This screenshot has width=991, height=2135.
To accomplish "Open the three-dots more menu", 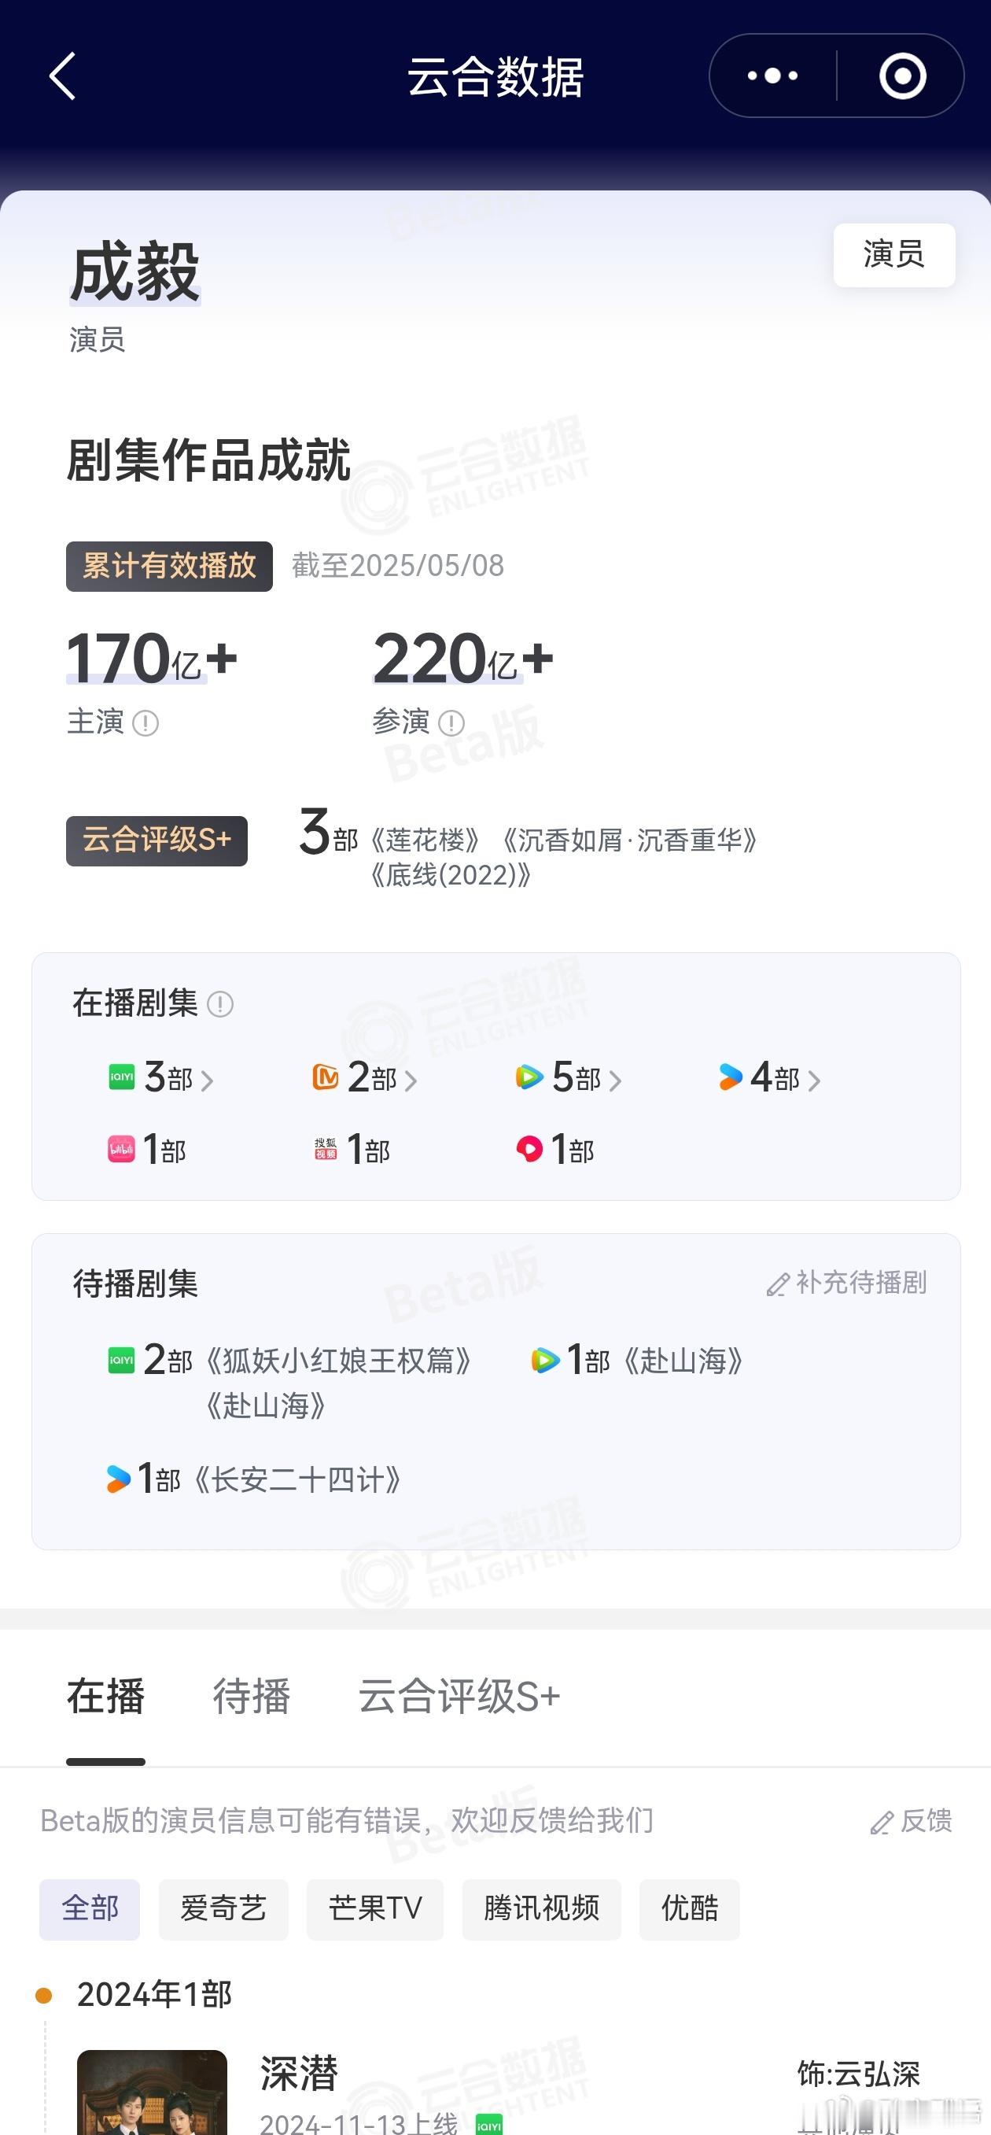I will click(x=772, y=76).
